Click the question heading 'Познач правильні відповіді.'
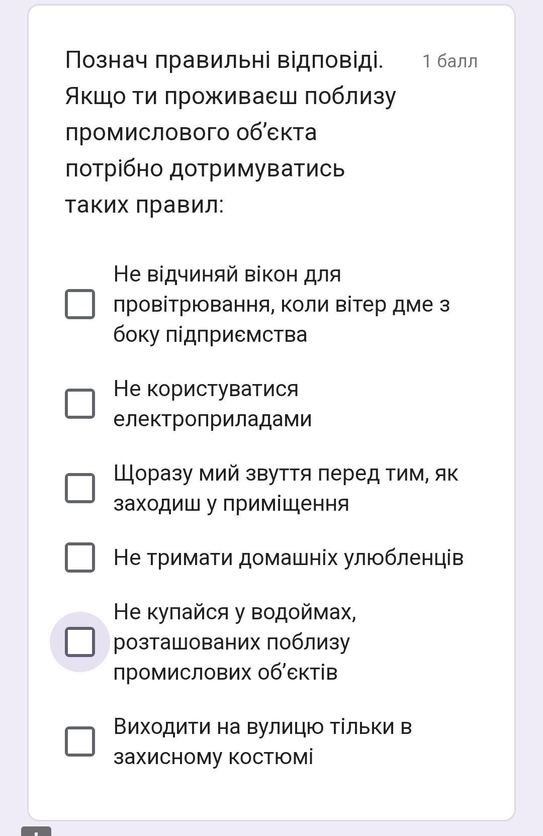Image resolution: width=543 pixels, height=836 pixels. 224,60
